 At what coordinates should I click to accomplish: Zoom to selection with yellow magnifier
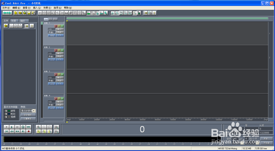[38, 131]
